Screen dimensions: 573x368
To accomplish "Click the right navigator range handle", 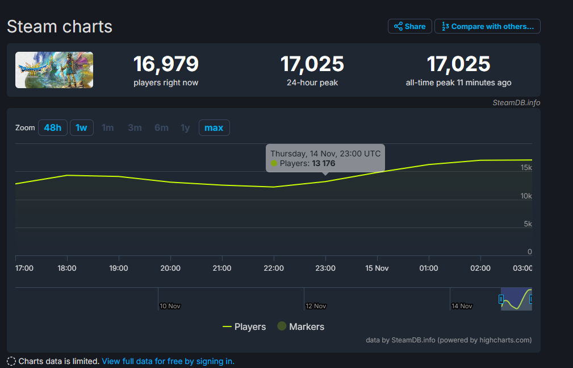I will (530, 299).
